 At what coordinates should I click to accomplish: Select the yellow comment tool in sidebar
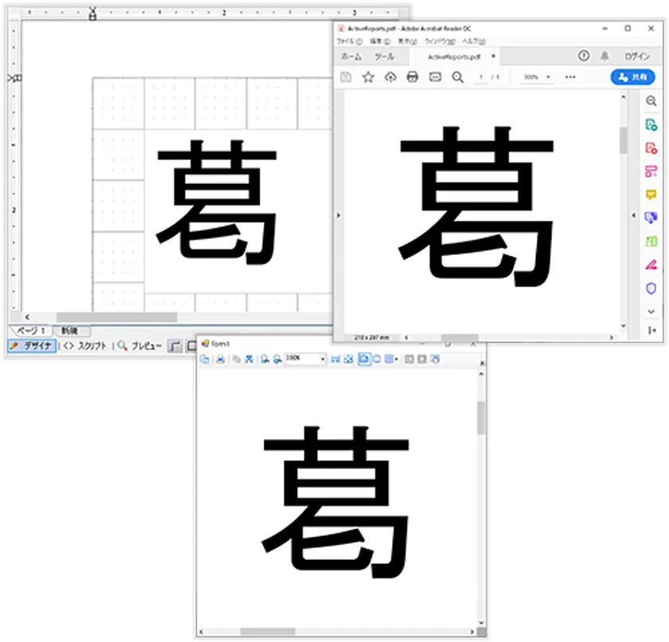pyautogui.click(x=651, y=194)
